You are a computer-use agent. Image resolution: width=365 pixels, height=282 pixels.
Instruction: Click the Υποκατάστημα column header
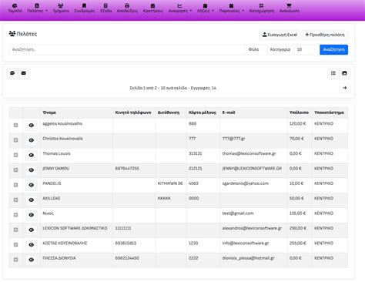(x=329, y=112)
